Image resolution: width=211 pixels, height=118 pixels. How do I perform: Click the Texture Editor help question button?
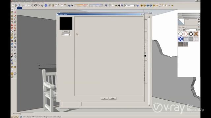[x=141, y=14]
